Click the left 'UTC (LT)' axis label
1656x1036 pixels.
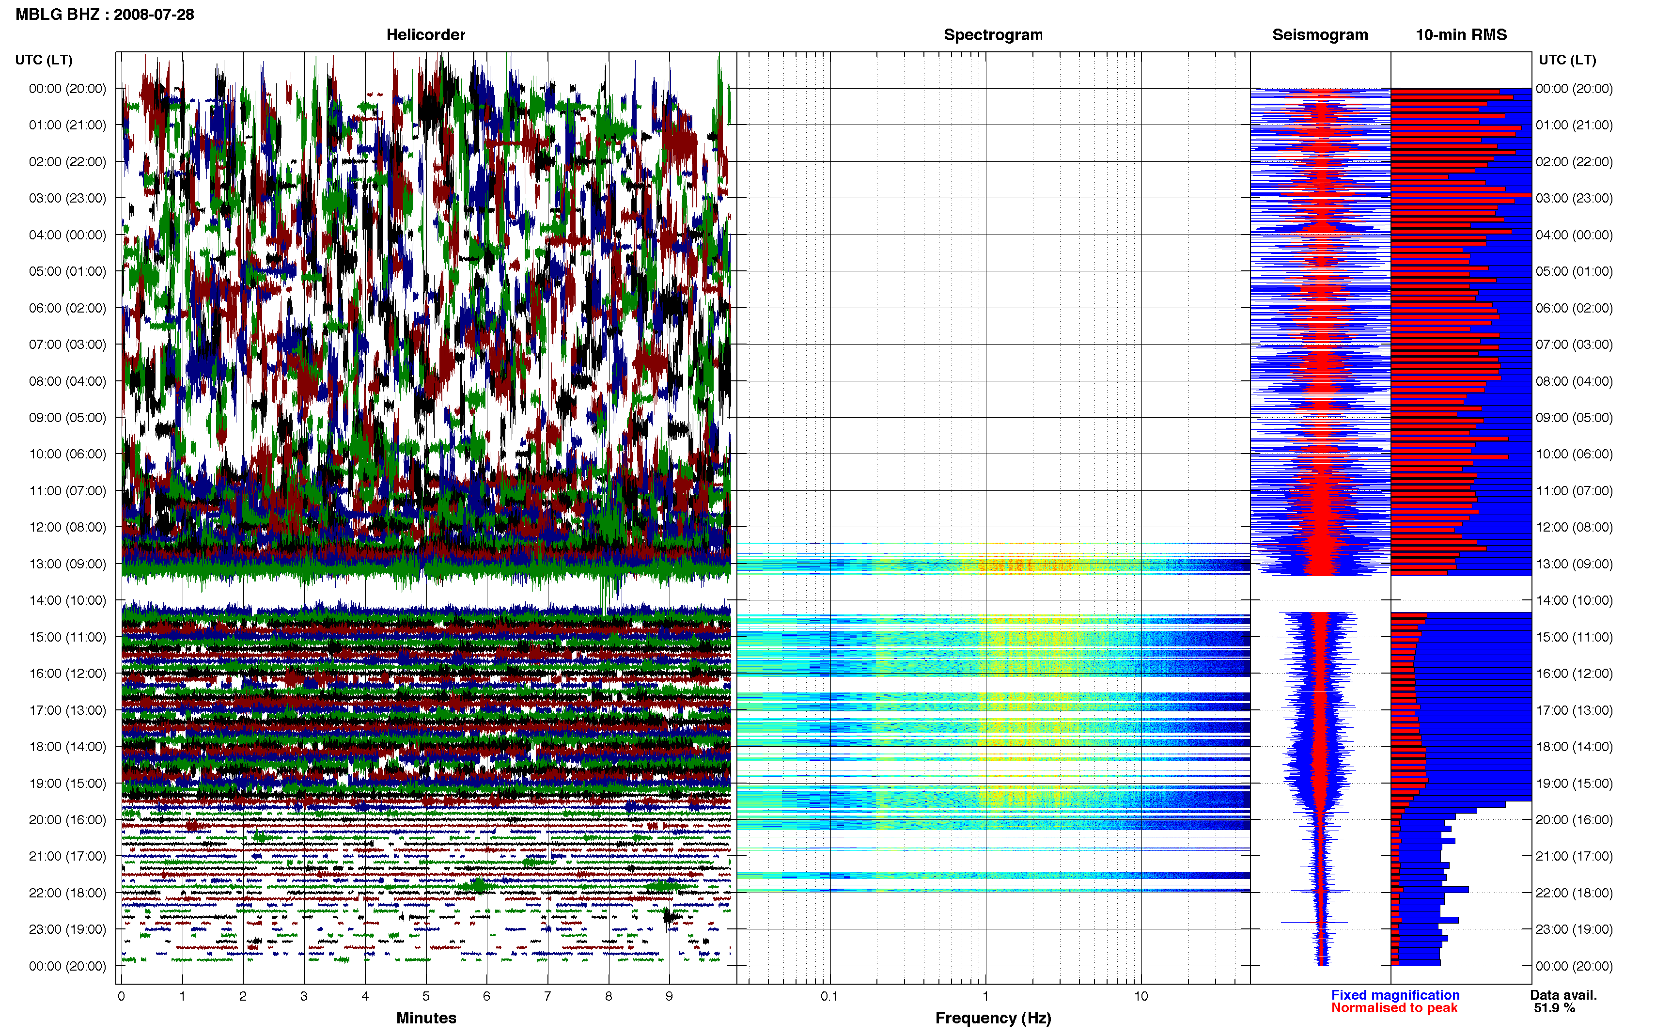click(44, 60)
